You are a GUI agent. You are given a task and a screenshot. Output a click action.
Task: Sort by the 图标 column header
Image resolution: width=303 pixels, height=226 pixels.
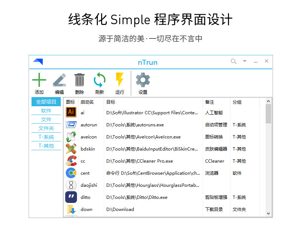coord(70,102)
